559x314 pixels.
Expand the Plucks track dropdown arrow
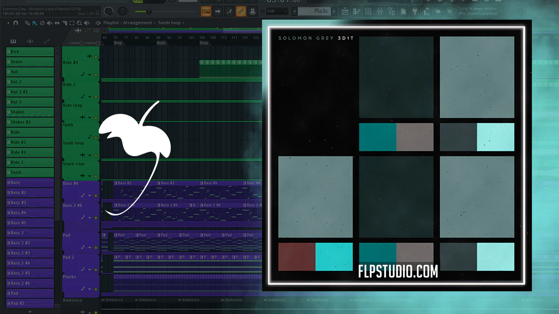[90, 289]
